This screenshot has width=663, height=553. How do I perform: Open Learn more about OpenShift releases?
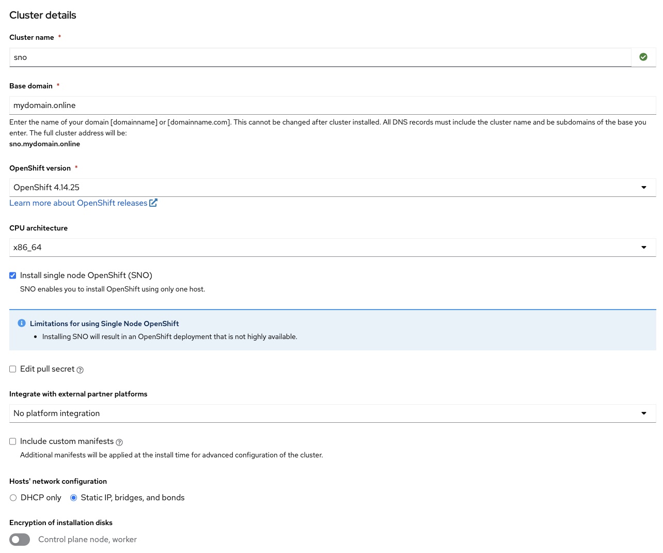point(77,203)
